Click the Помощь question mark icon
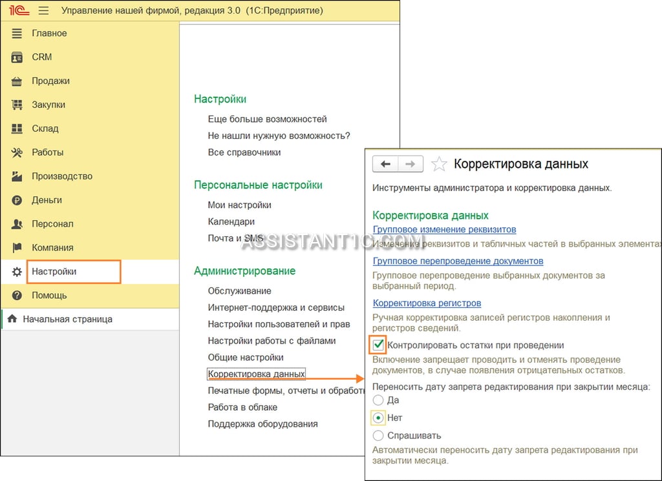Screen dimensions: 662x481 (17, 296)
